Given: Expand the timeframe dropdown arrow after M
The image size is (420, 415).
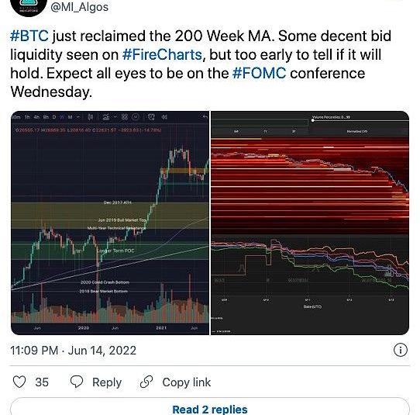Looking at the screenshot, I should [x=78, y=117].
